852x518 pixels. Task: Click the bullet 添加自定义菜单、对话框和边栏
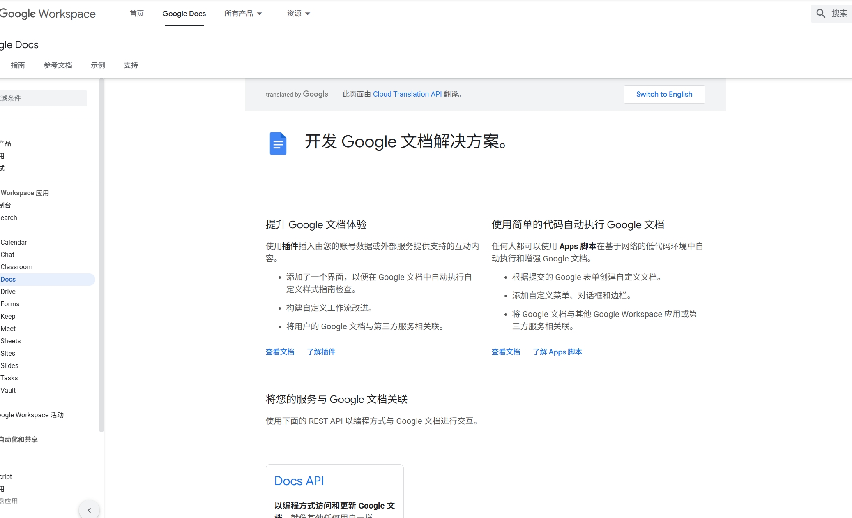[x=573, y=296]
